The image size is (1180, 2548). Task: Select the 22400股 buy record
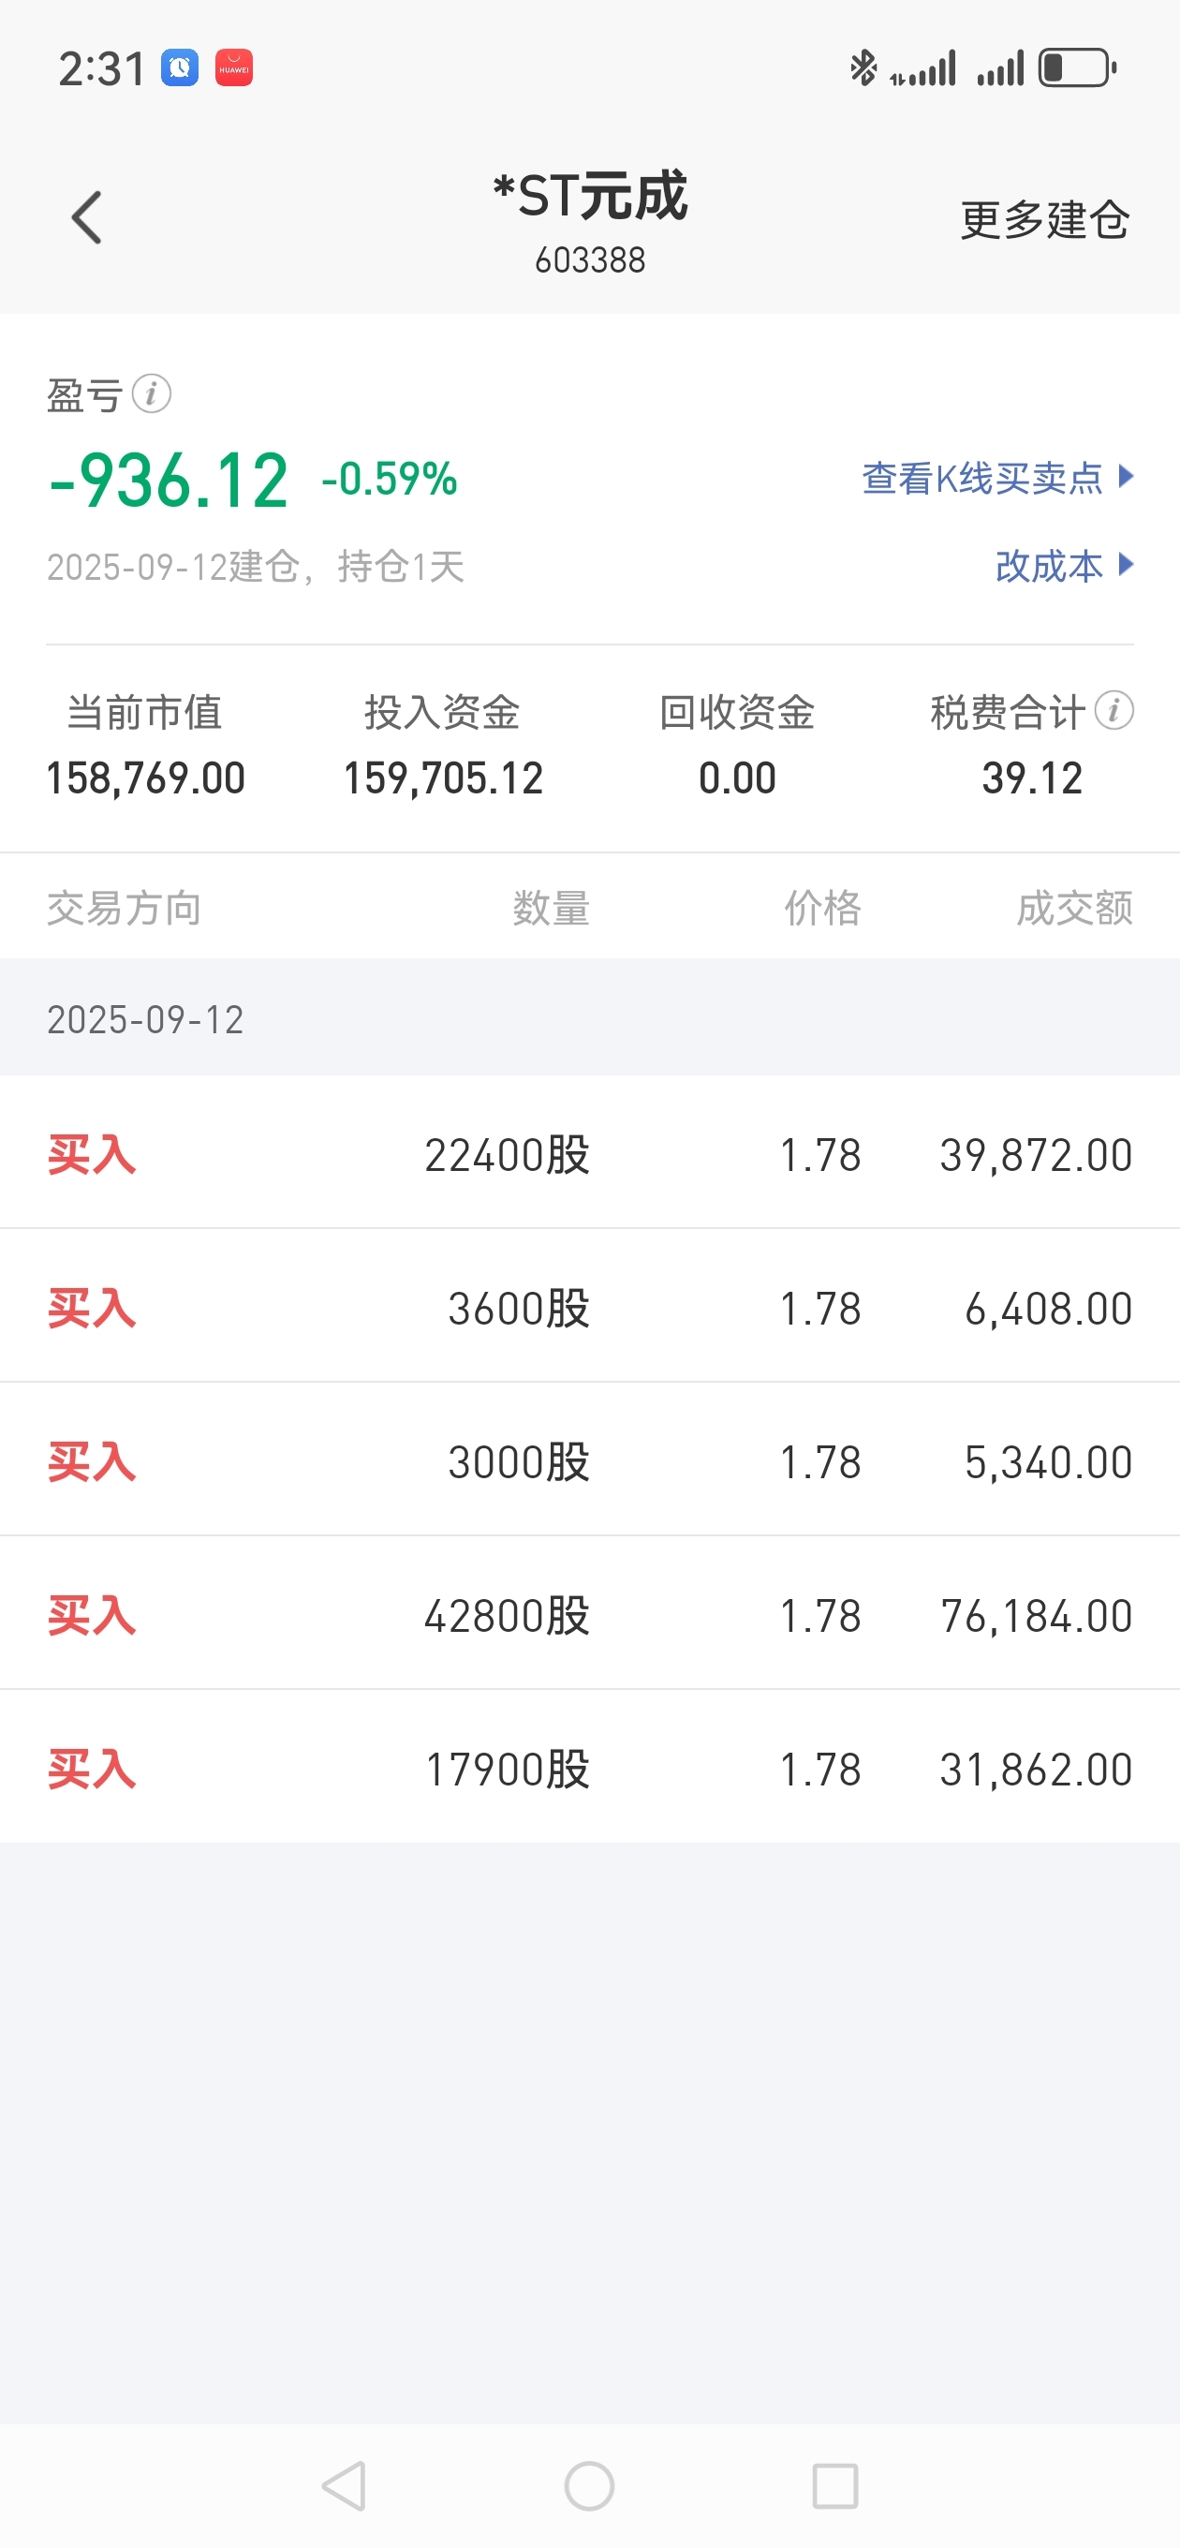[589, 1153]
